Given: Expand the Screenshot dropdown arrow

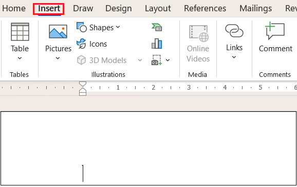Looking at the screenshot, I should point(168,60).
